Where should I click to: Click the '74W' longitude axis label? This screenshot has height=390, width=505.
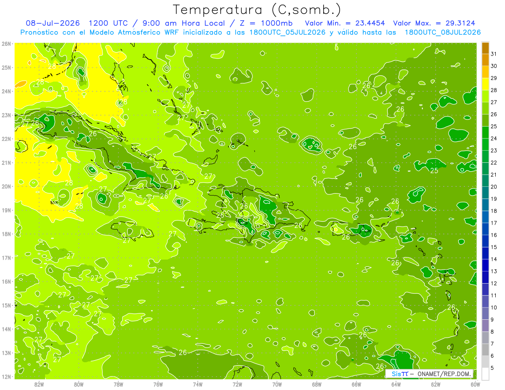pyautogui.click(x=198, y=384)
